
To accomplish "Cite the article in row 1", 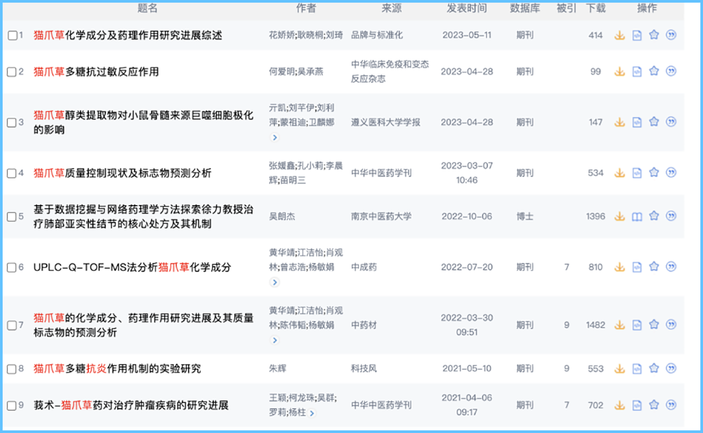I will coord(670,35).
